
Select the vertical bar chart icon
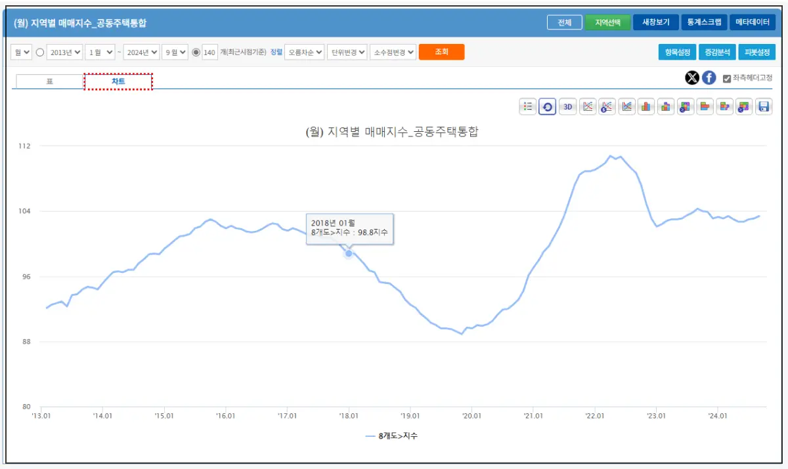click(x=646, y=106)
